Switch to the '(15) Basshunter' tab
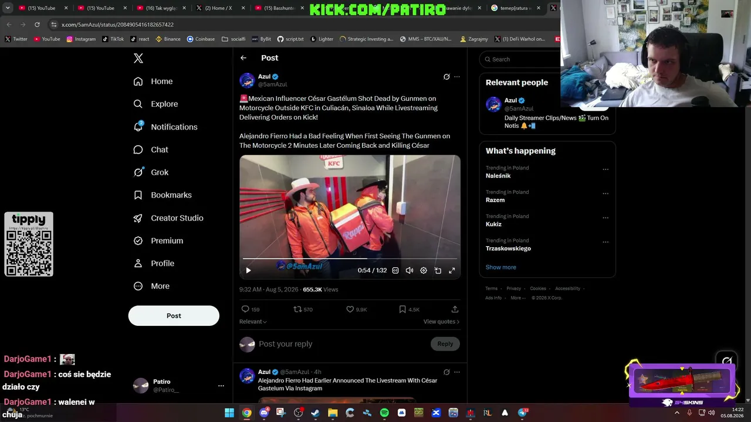The height and width of the screenshot is (422, 751). [278, 8]
